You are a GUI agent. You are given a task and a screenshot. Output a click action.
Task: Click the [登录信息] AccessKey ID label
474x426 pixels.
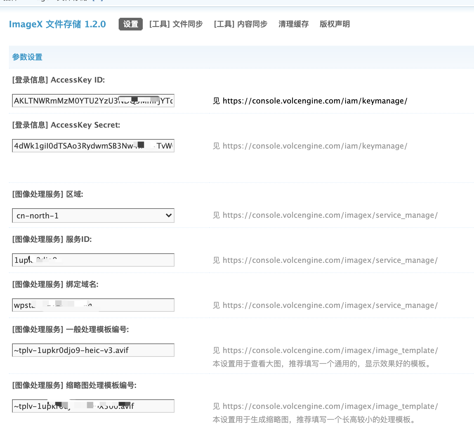click(x=59, y=80)
